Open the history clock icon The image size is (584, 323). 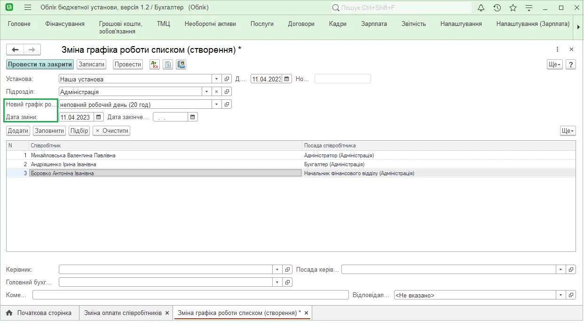click(497, 8)
